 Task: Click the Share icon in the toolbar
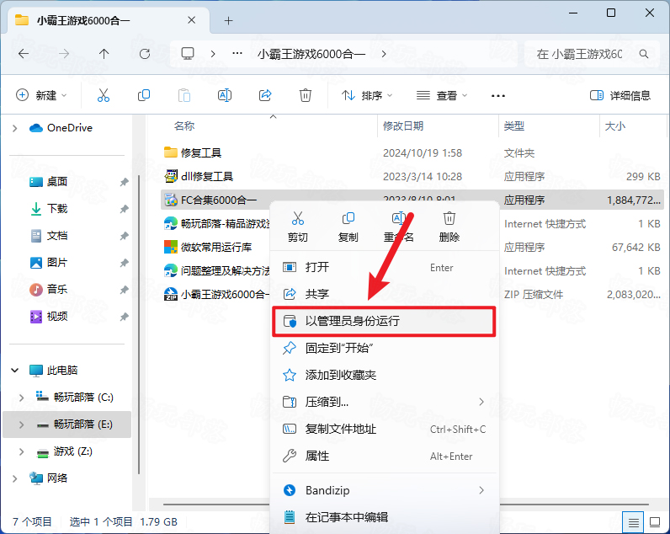pos(265,95)
